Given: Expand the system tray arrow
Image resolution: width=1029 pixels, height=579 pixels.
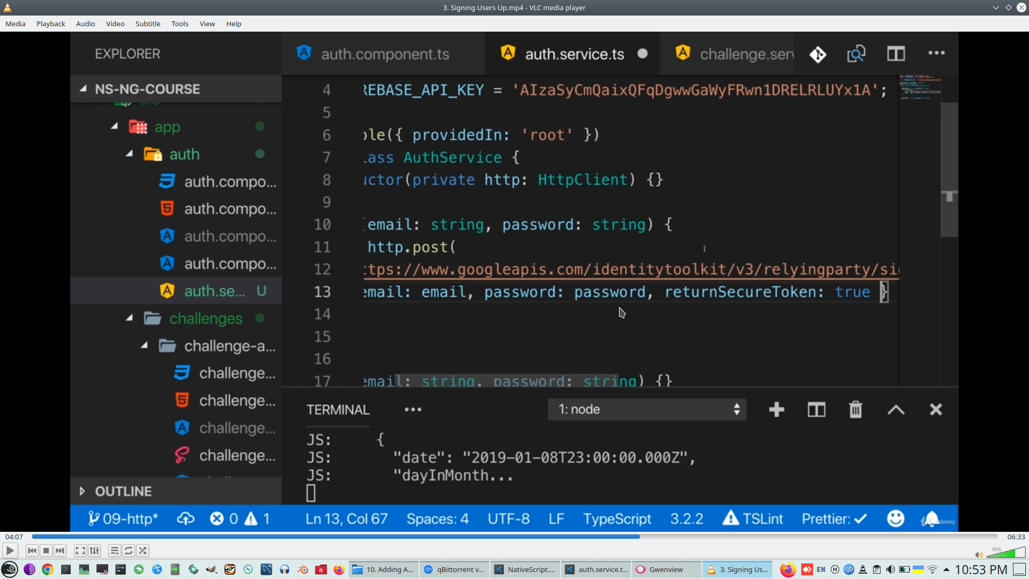Looking at the screenshot, I should click(x=946, y=569).
